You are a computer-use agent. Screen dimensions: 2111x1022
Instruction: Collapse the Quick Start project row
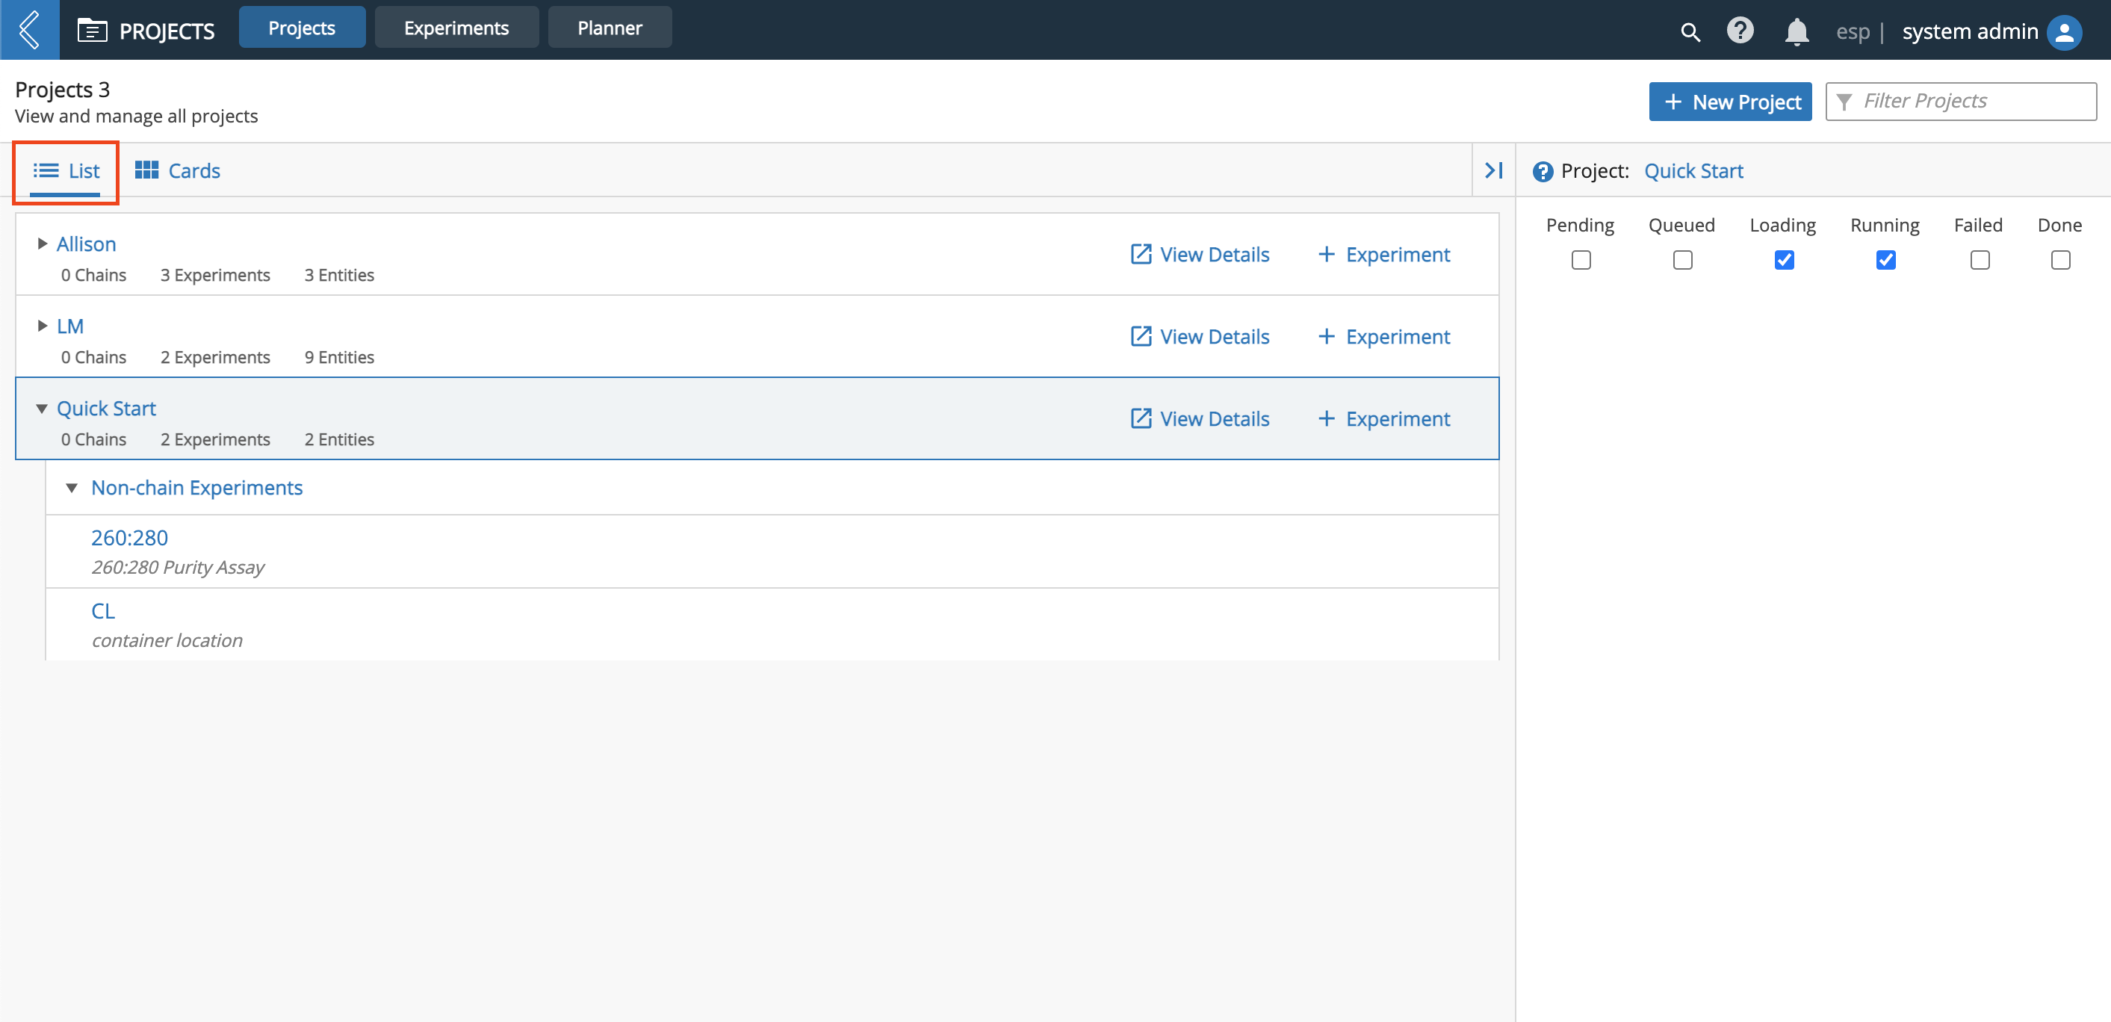[x=42, y=408]
